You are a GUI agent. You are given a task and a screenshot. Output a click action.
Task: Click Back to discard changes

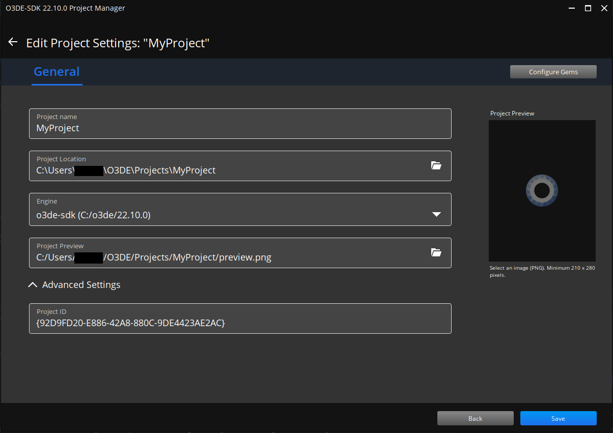tap(475, 418)
